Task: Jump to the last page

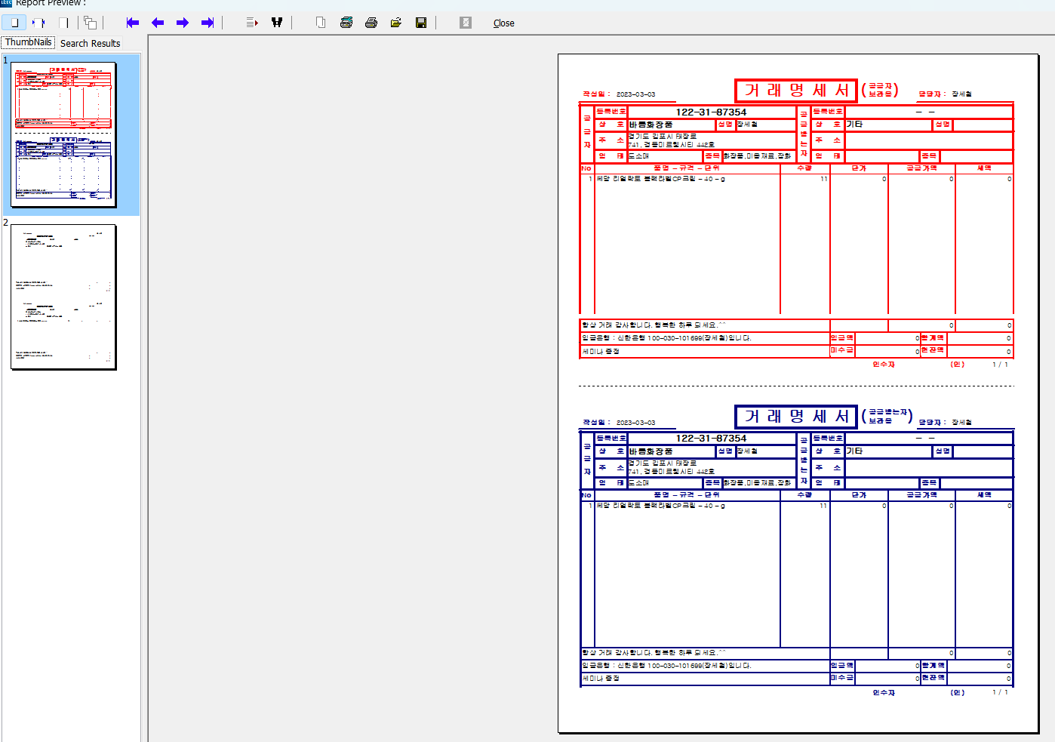Action: (x=208, y=23)
